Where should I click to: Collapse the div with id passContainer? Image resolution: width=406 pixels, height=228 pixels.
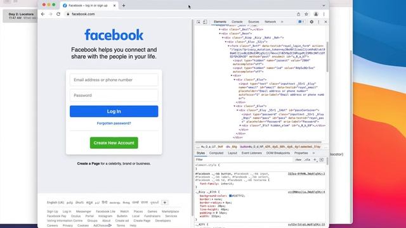(x=237, y=110)
